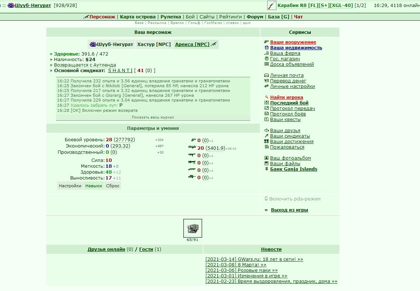This screenshot has height=291, width=420.
Task: Click the ГосМагаз submenu link
Action: point(213,23)
